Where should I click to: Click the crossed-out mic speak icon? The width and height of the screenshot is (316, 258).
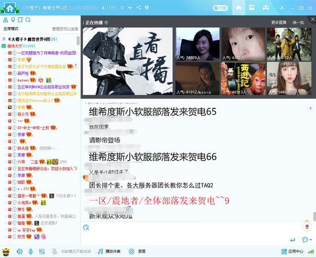[x=54, y=252]
